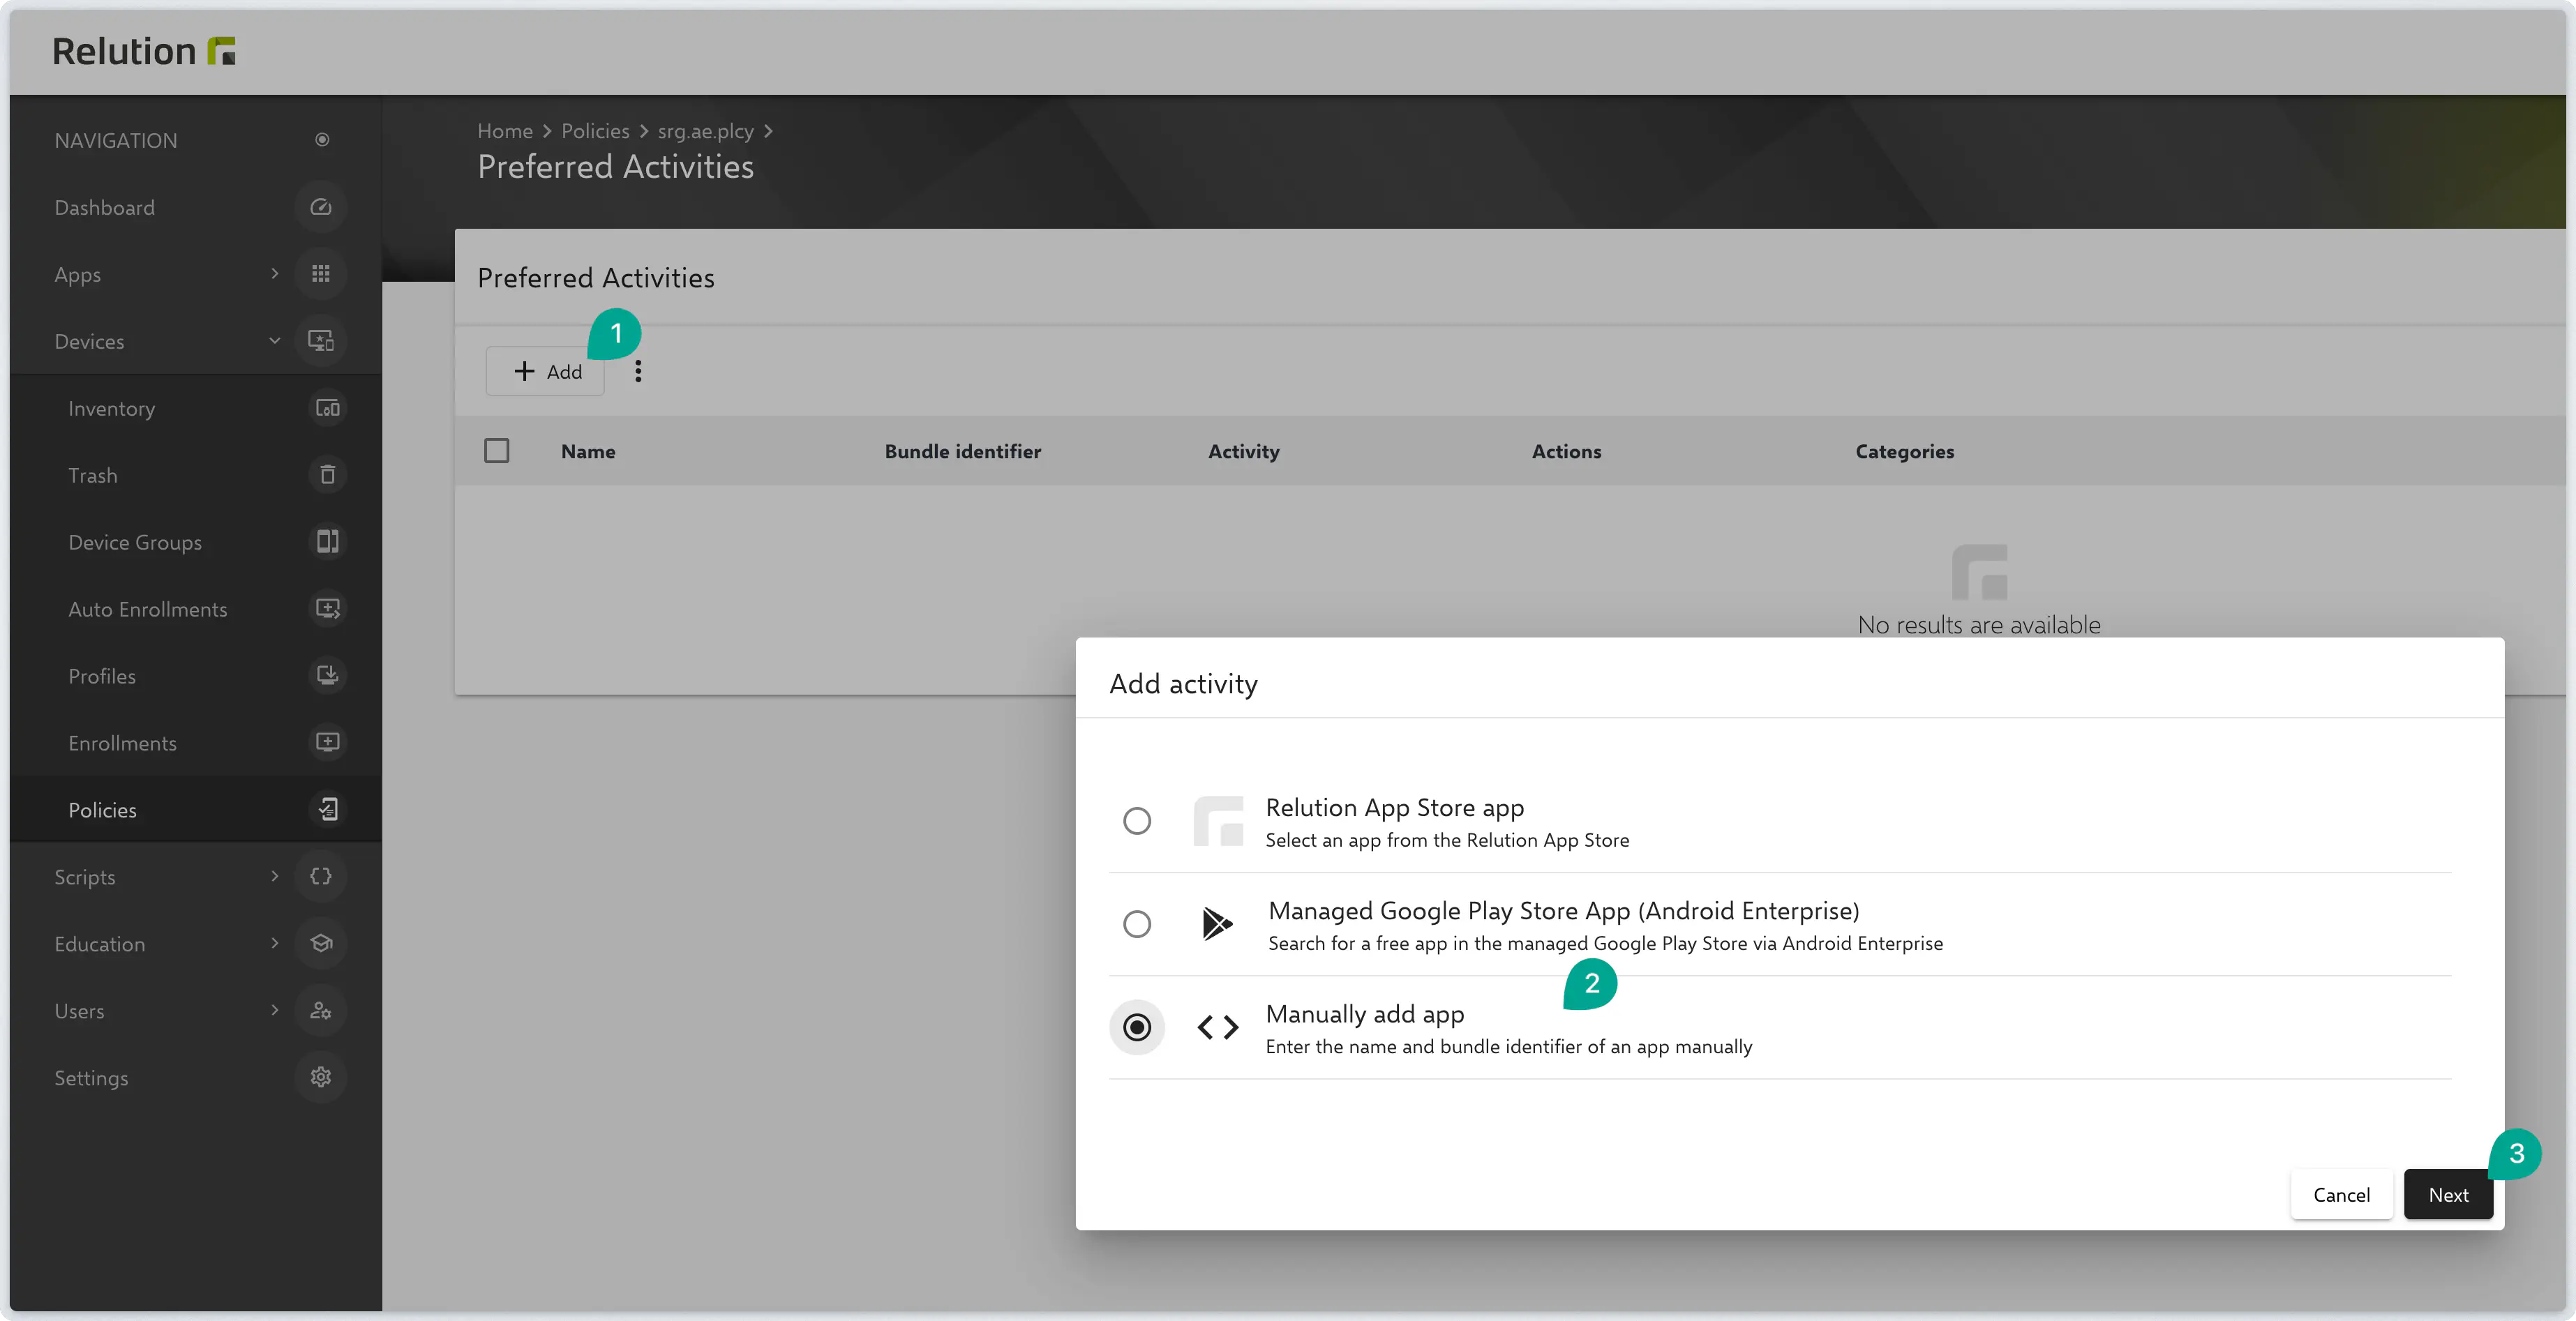Expand the Users navigation section

[x=274, y=1011]
